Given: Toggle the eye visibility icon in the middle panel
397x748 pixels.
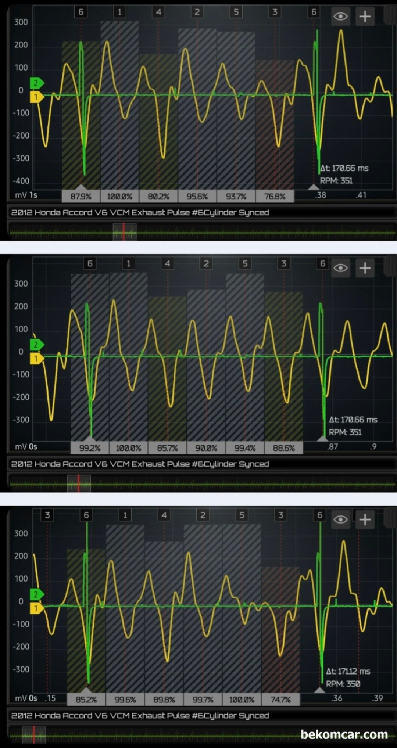Looking at the screenshot, I should point(340,268).
